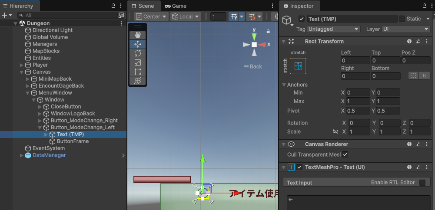Select the Move tool in Scene toolbar
The width and height of the screenshot is (435, 210).
tap(138, 44)
